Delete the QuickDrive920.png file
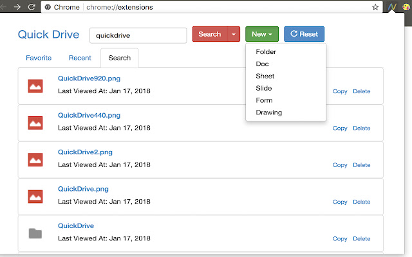412x257 pixels. [362, 91]
